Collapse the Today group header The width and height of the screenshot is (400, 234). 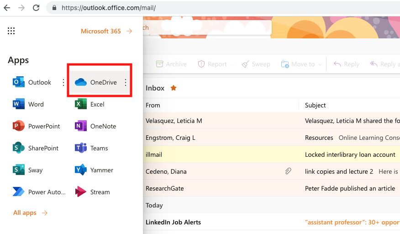[154, 205]
